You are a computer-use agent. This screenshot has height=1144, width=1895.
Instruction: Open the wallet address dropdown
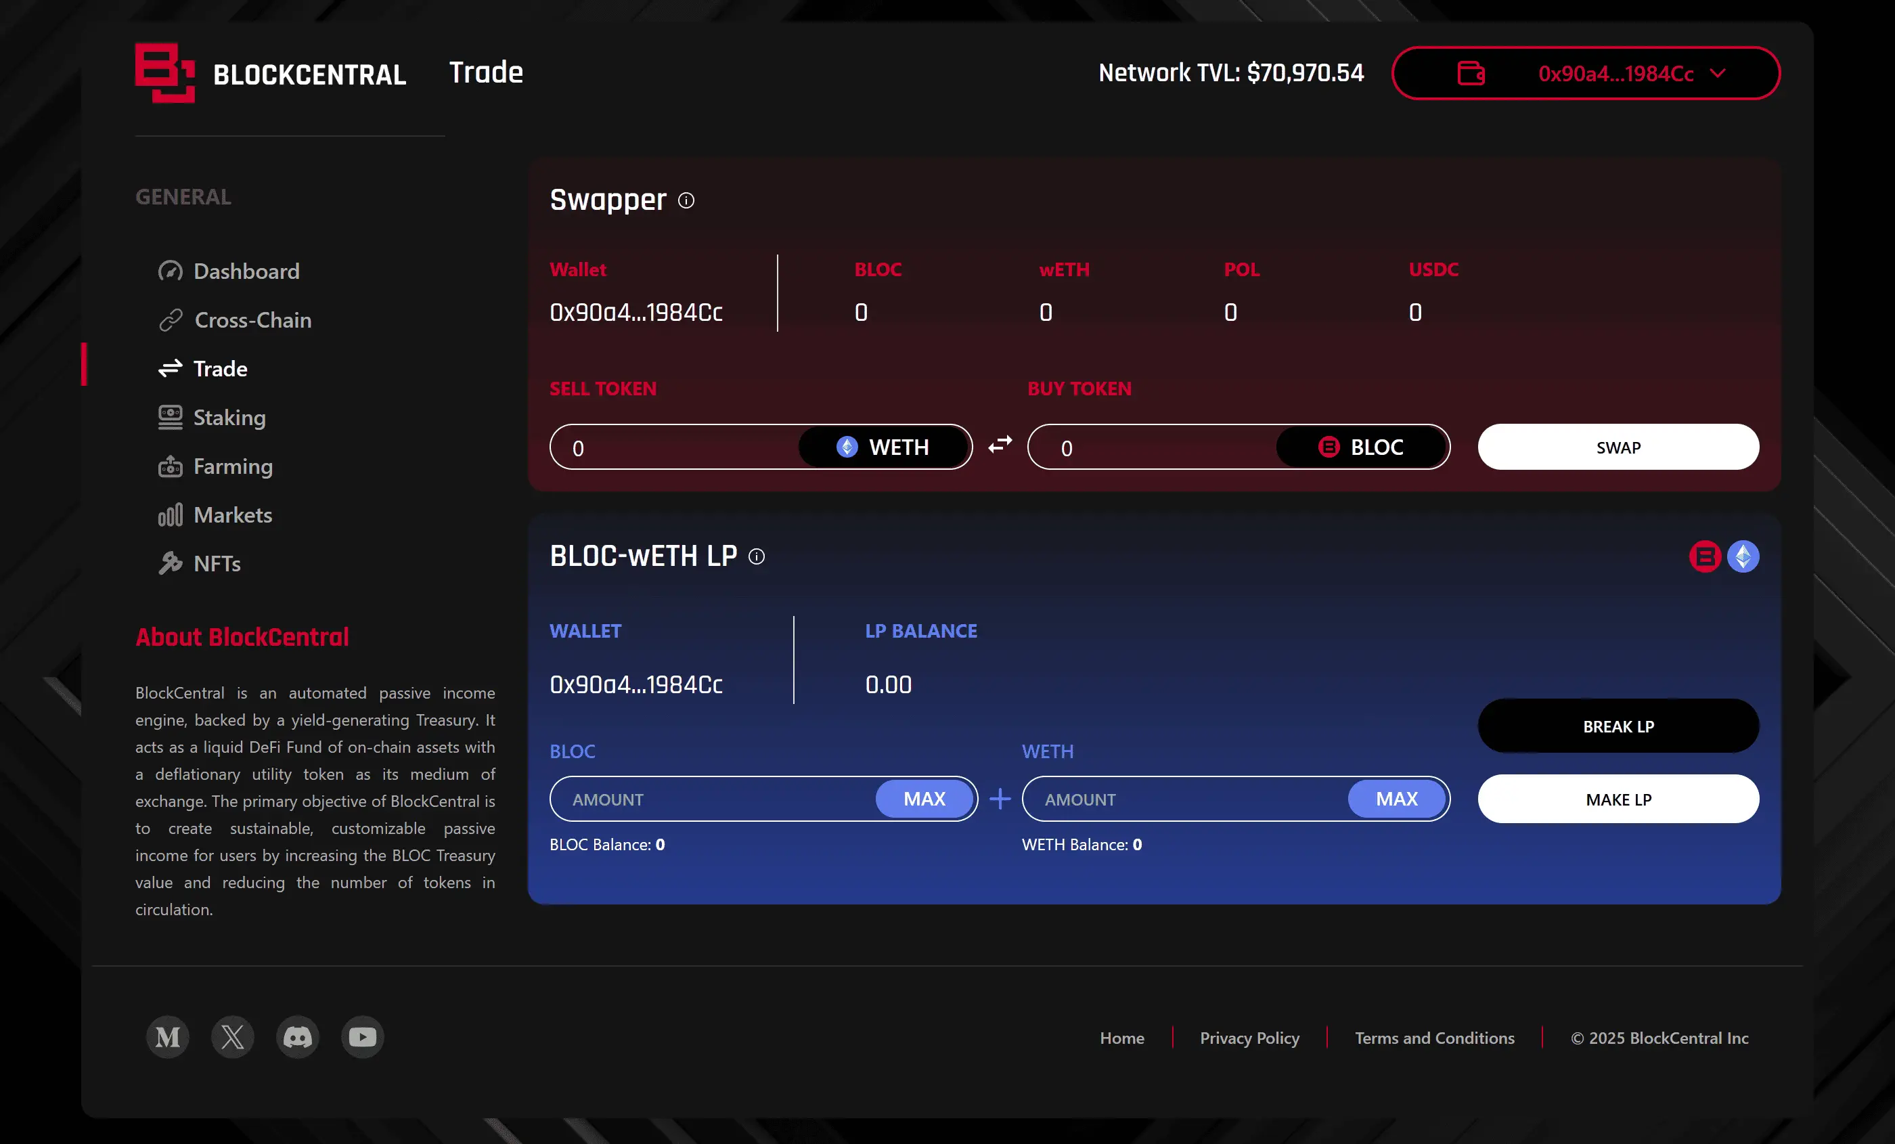click(x=1586, y=73)
